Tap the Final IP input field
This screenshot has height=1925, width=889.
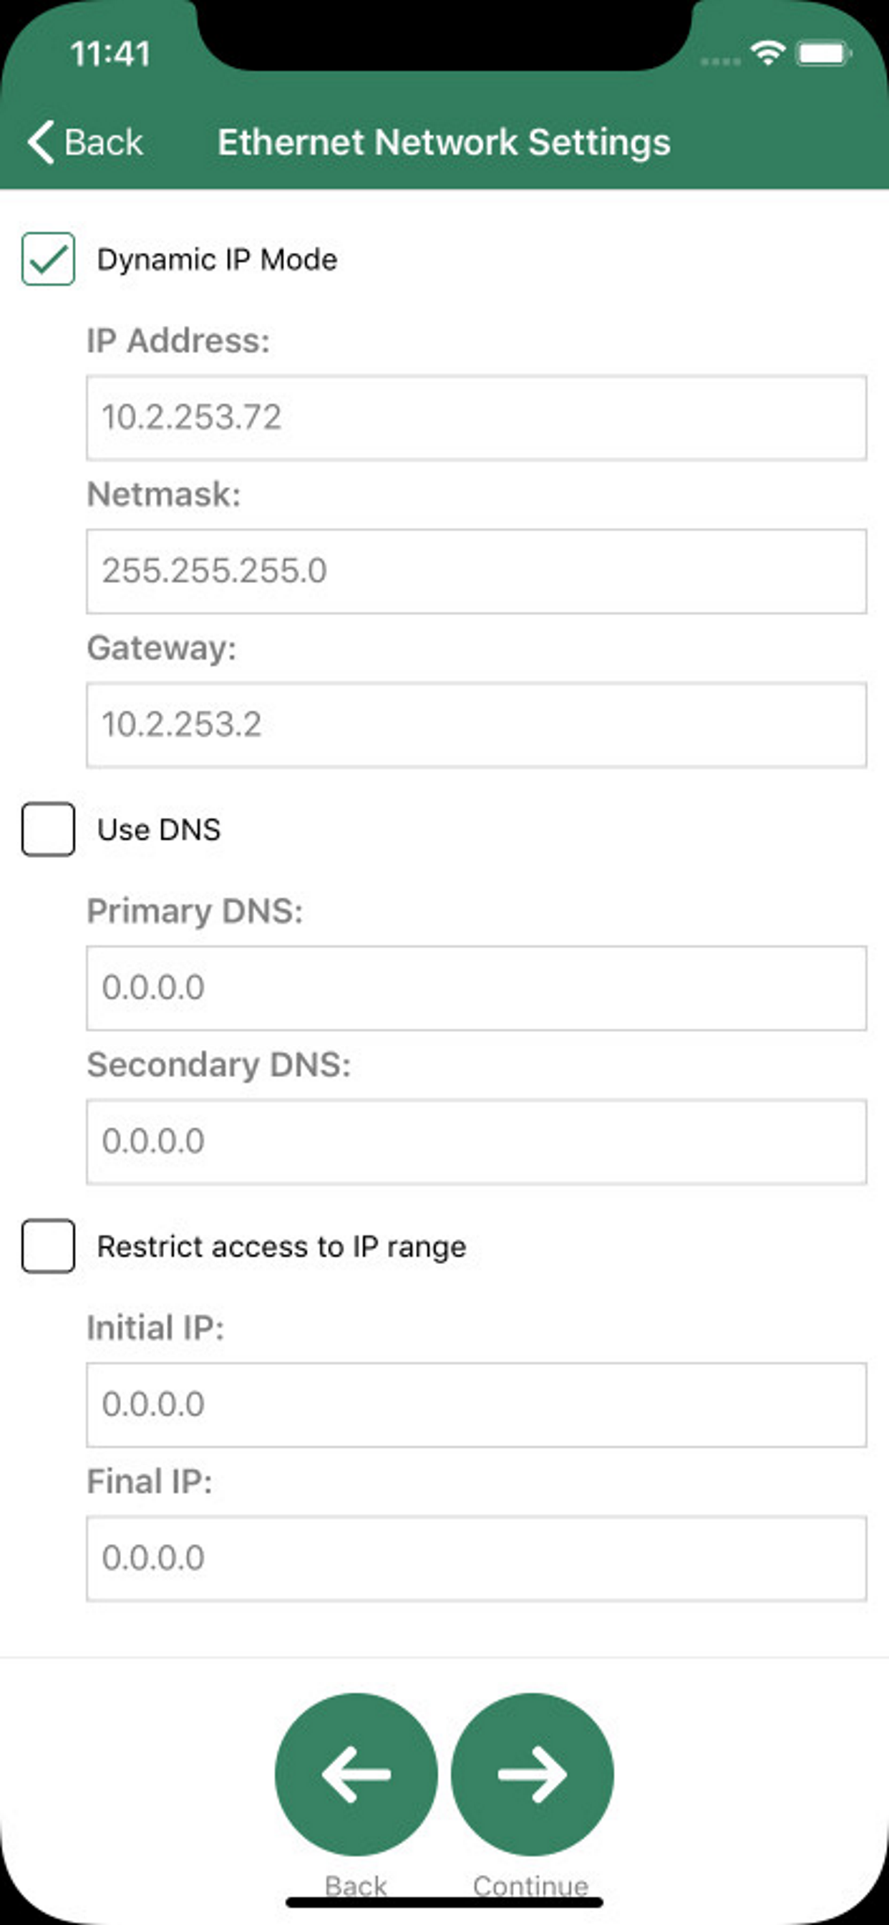476,1558
